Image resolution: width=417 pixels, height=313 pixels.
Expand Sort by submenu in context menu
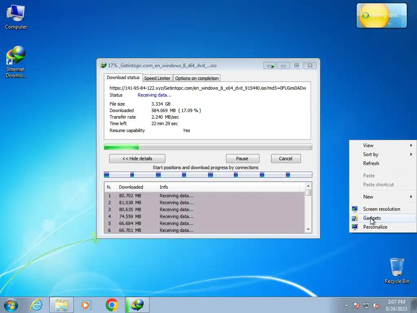[383, 154]
